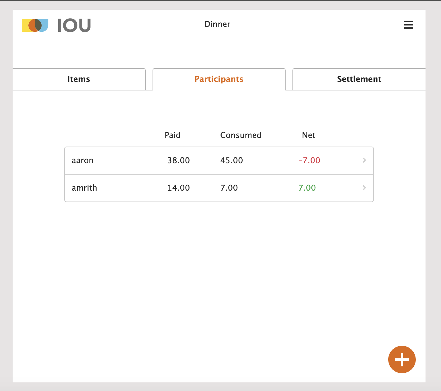Click aaron's red net value -7.00
Image resolution: width=441 pixels, height=391 pixels.
pyautogui.click(x=309, y=161)
